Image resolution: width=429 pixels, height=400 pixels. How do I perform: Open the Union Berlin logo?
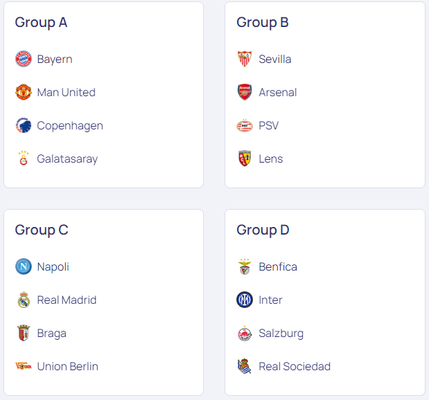click(24, 366)
